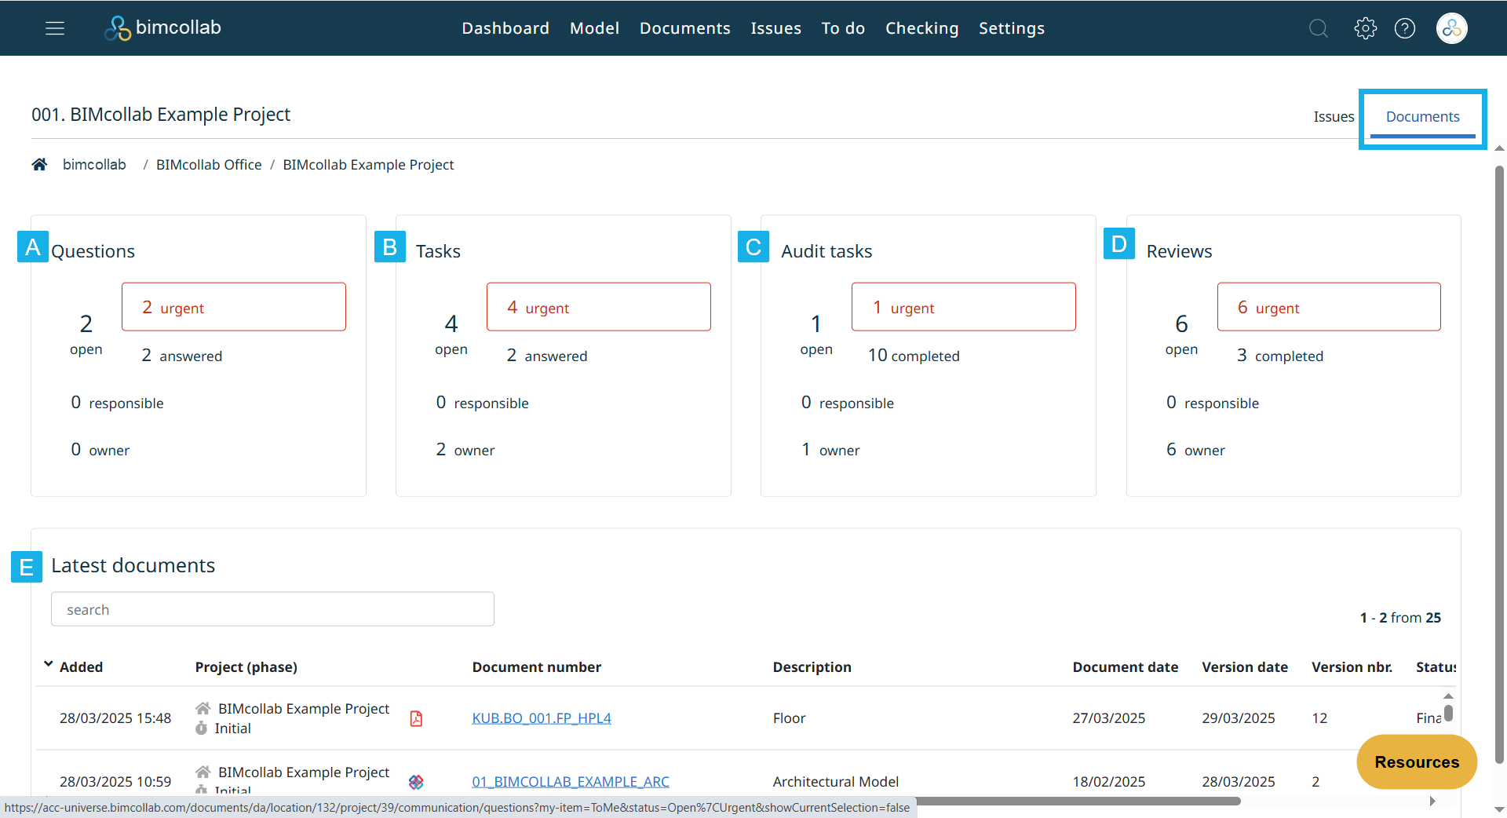Click the table horizontal scrollbar
Image resolution: width=1507 pixels, height=818 pixels.
pyautogui.click(x=1078, y=802)
